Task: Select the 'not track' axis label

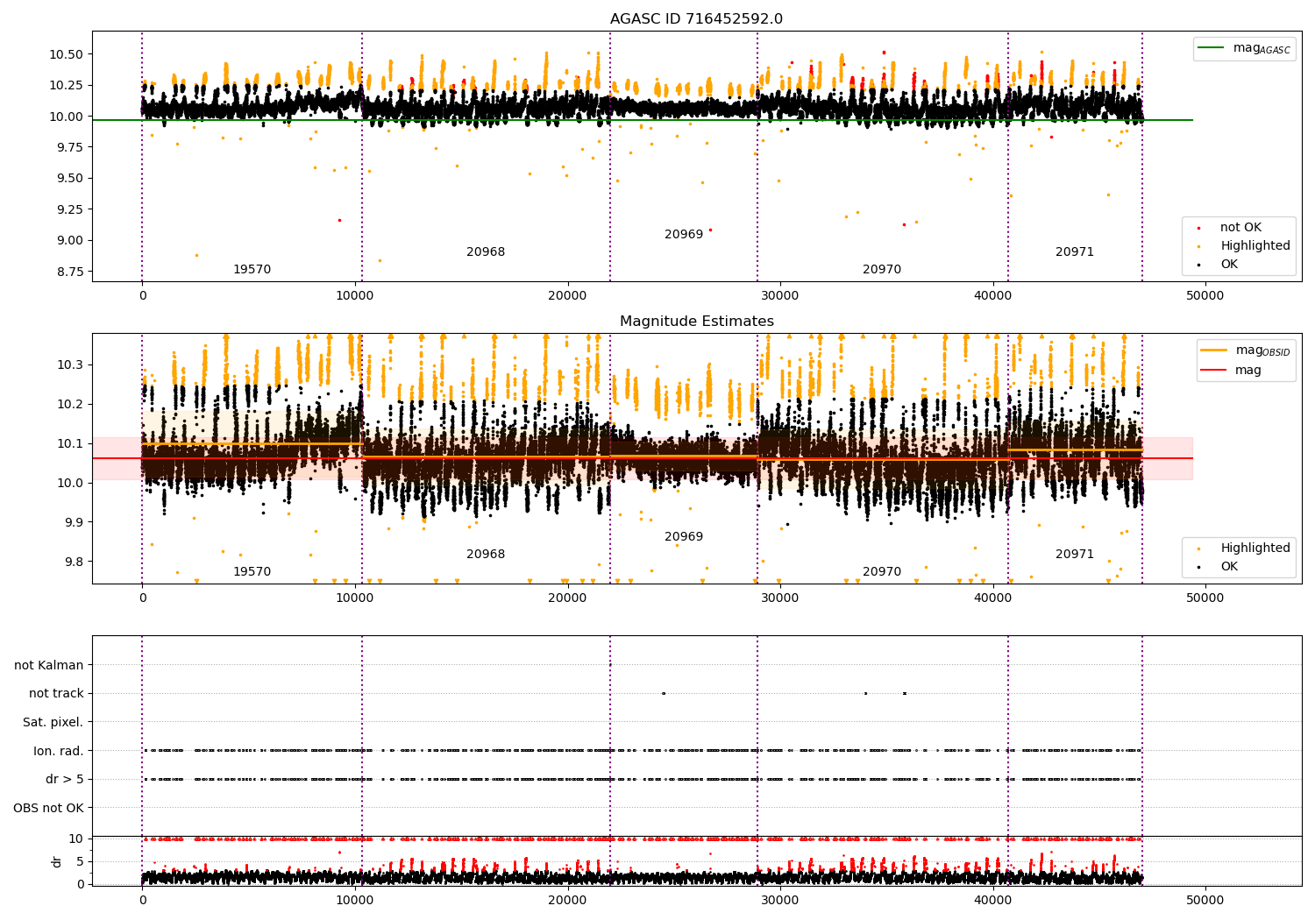Action: (x=56, y=694)
